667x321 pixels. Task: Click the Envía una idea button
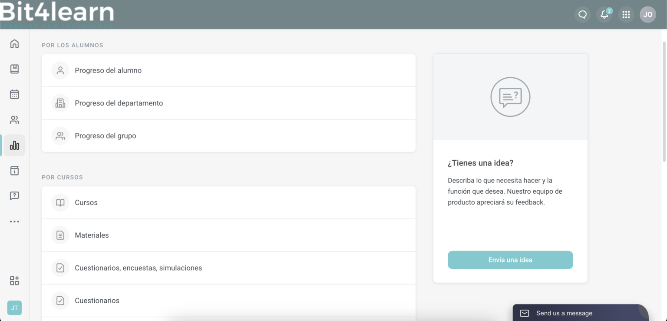510,260
